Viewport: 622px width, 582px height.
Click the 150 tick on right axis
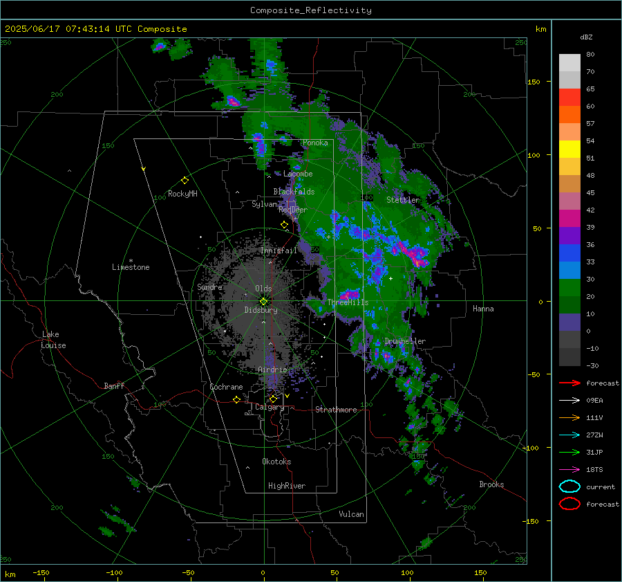point(534,82)
